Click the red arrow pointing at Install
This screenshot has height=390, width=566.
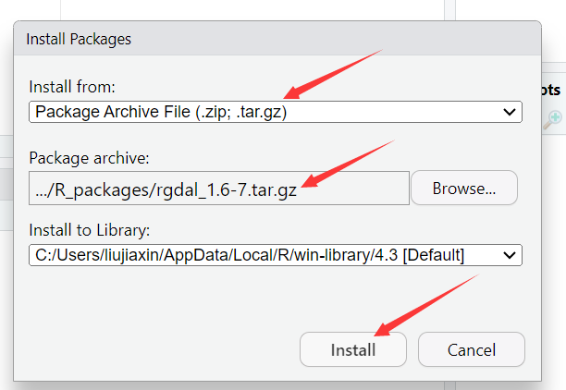[x=426, y=305]
